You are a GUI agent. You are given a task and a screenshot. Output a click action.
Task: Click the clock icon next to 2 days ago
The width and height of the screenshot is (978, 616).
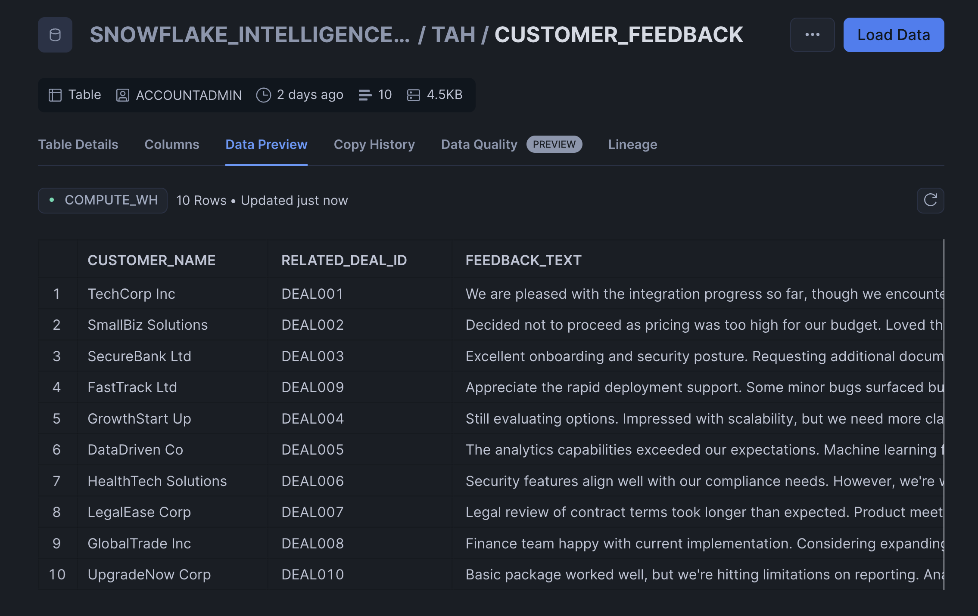click(x=263, y=95)
